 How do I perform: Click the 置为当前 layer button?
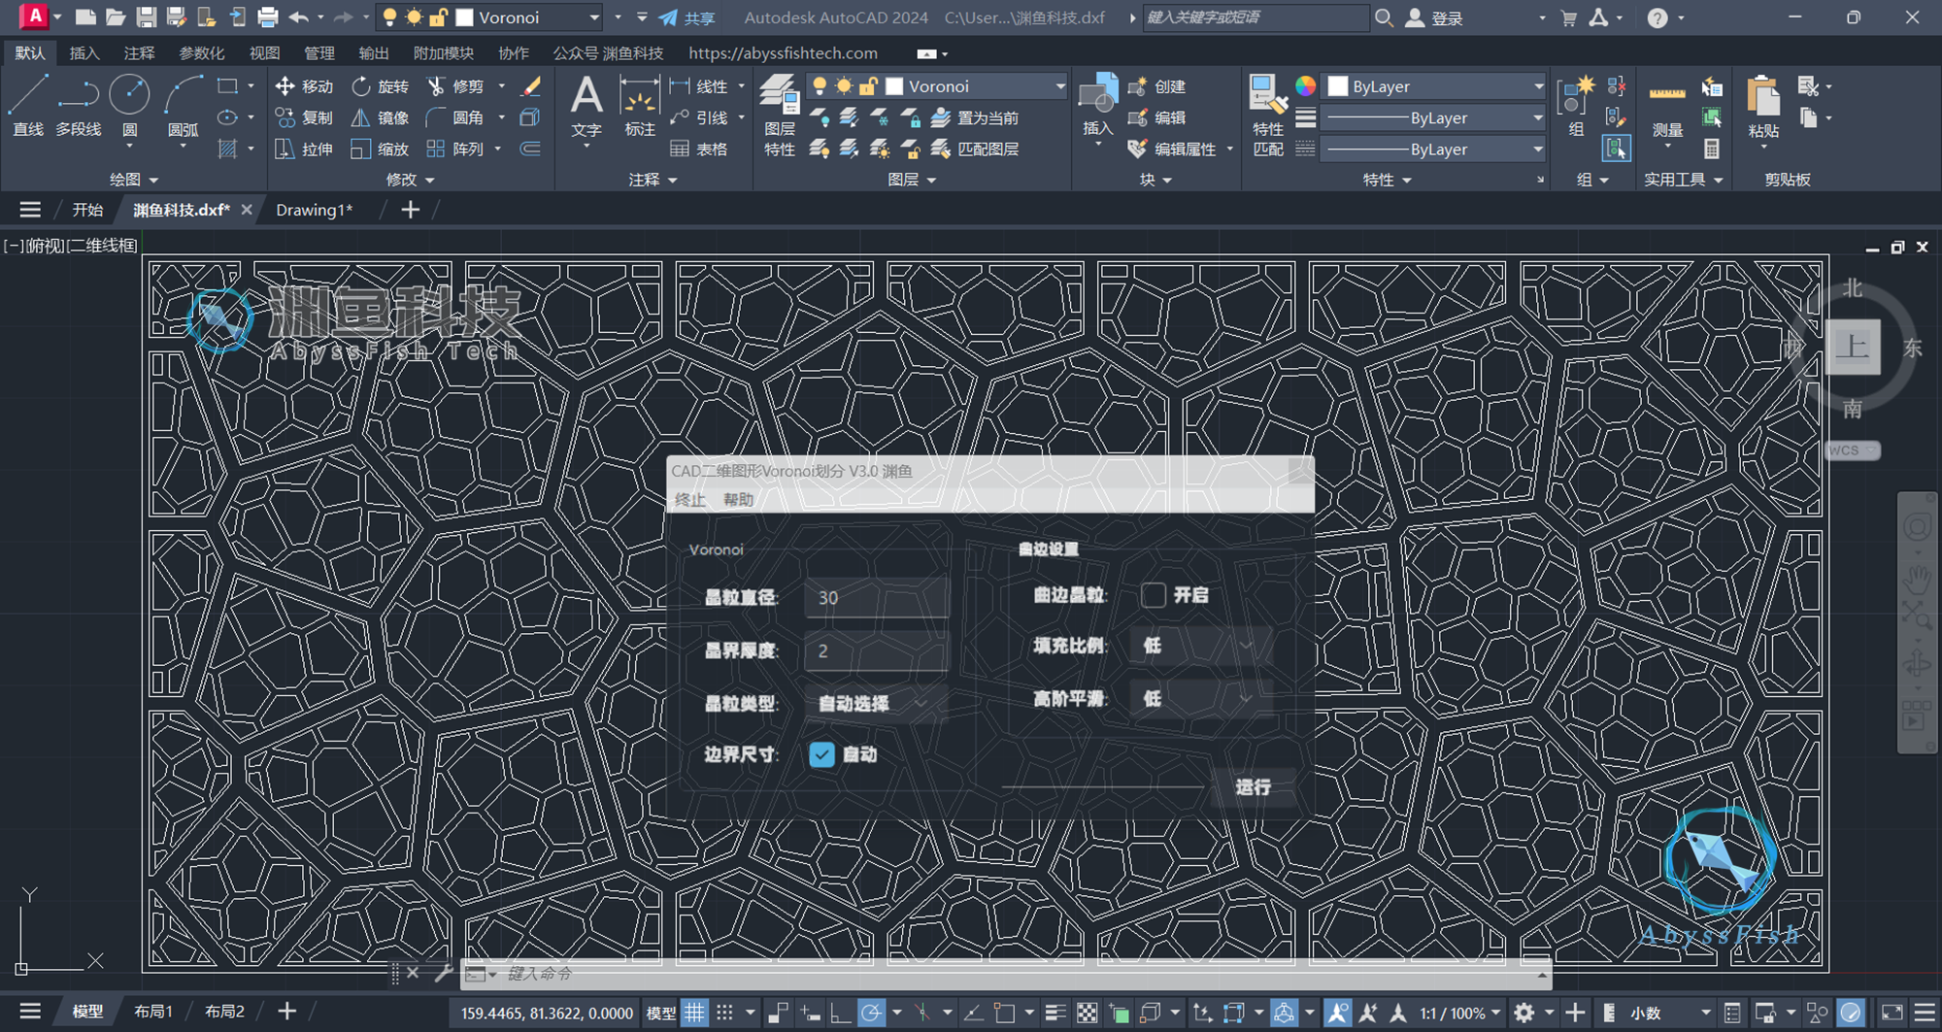pos(976,117)
